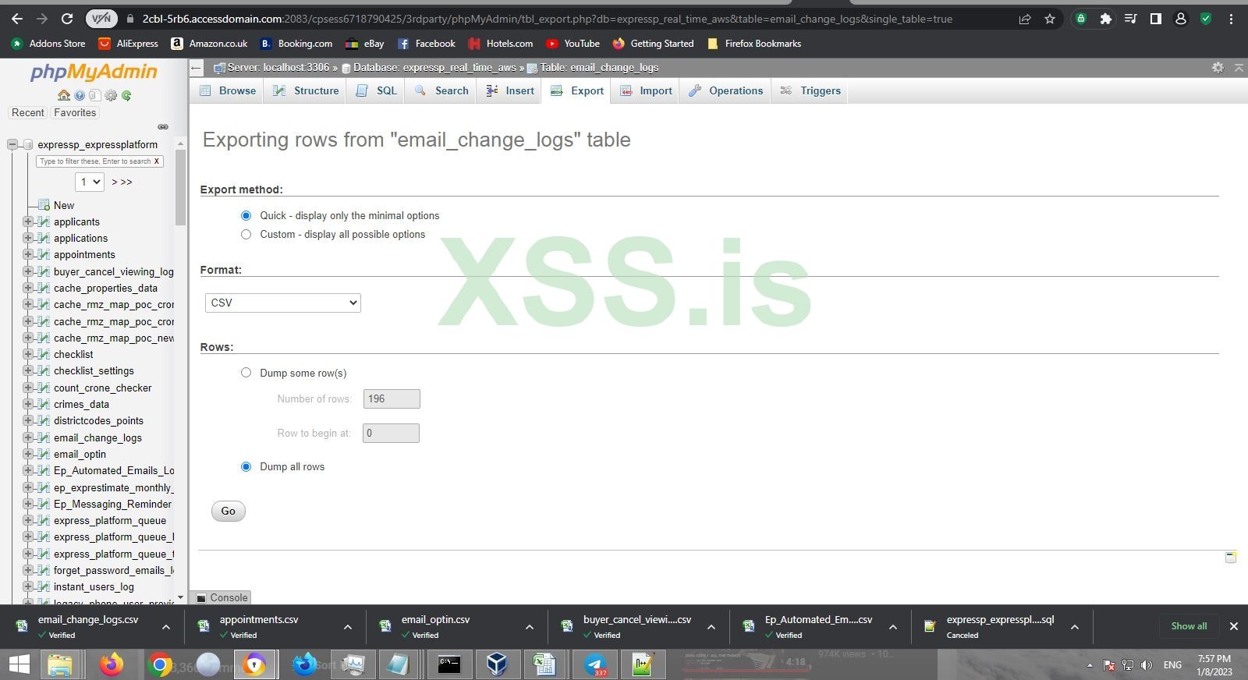This screenshot has width=1248, height=680.
Task: Select Quick export method
Action: click(246, 215)
